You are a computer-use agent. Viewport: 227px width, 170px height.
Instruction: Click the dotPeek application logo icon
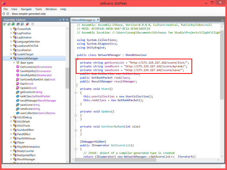click(x=4, y=4)
